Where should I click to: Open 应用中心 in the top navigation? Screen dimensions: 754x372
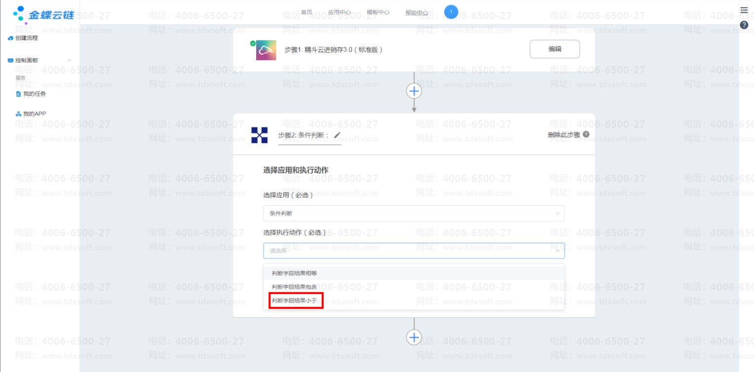point(339,12)
